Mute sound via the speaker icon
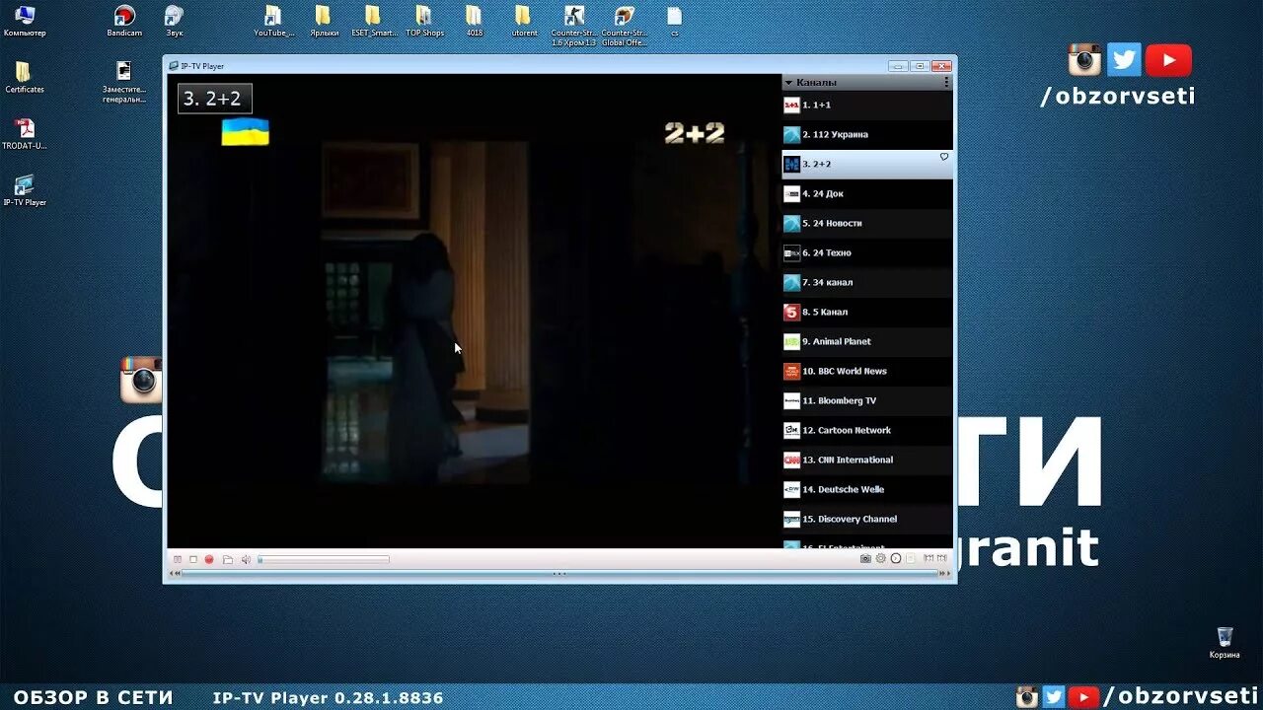 [x=247, y=559]
